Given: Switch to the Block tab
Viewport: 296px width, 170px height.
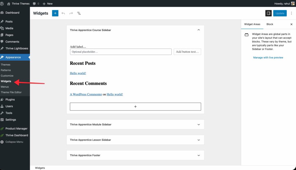Looking at the screenshot, I should click(x=270, y=24).
